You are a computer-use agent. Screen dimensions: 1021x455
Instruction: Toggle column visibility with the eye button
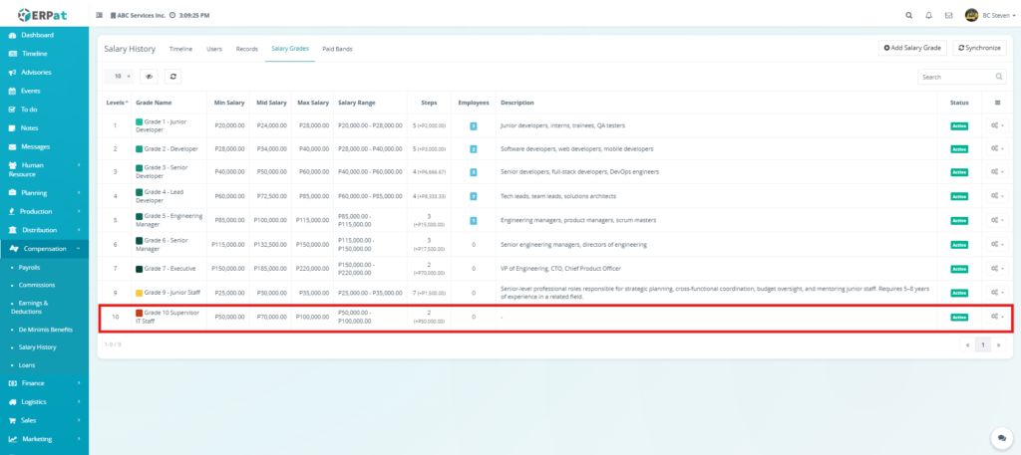tap(150, 76)
